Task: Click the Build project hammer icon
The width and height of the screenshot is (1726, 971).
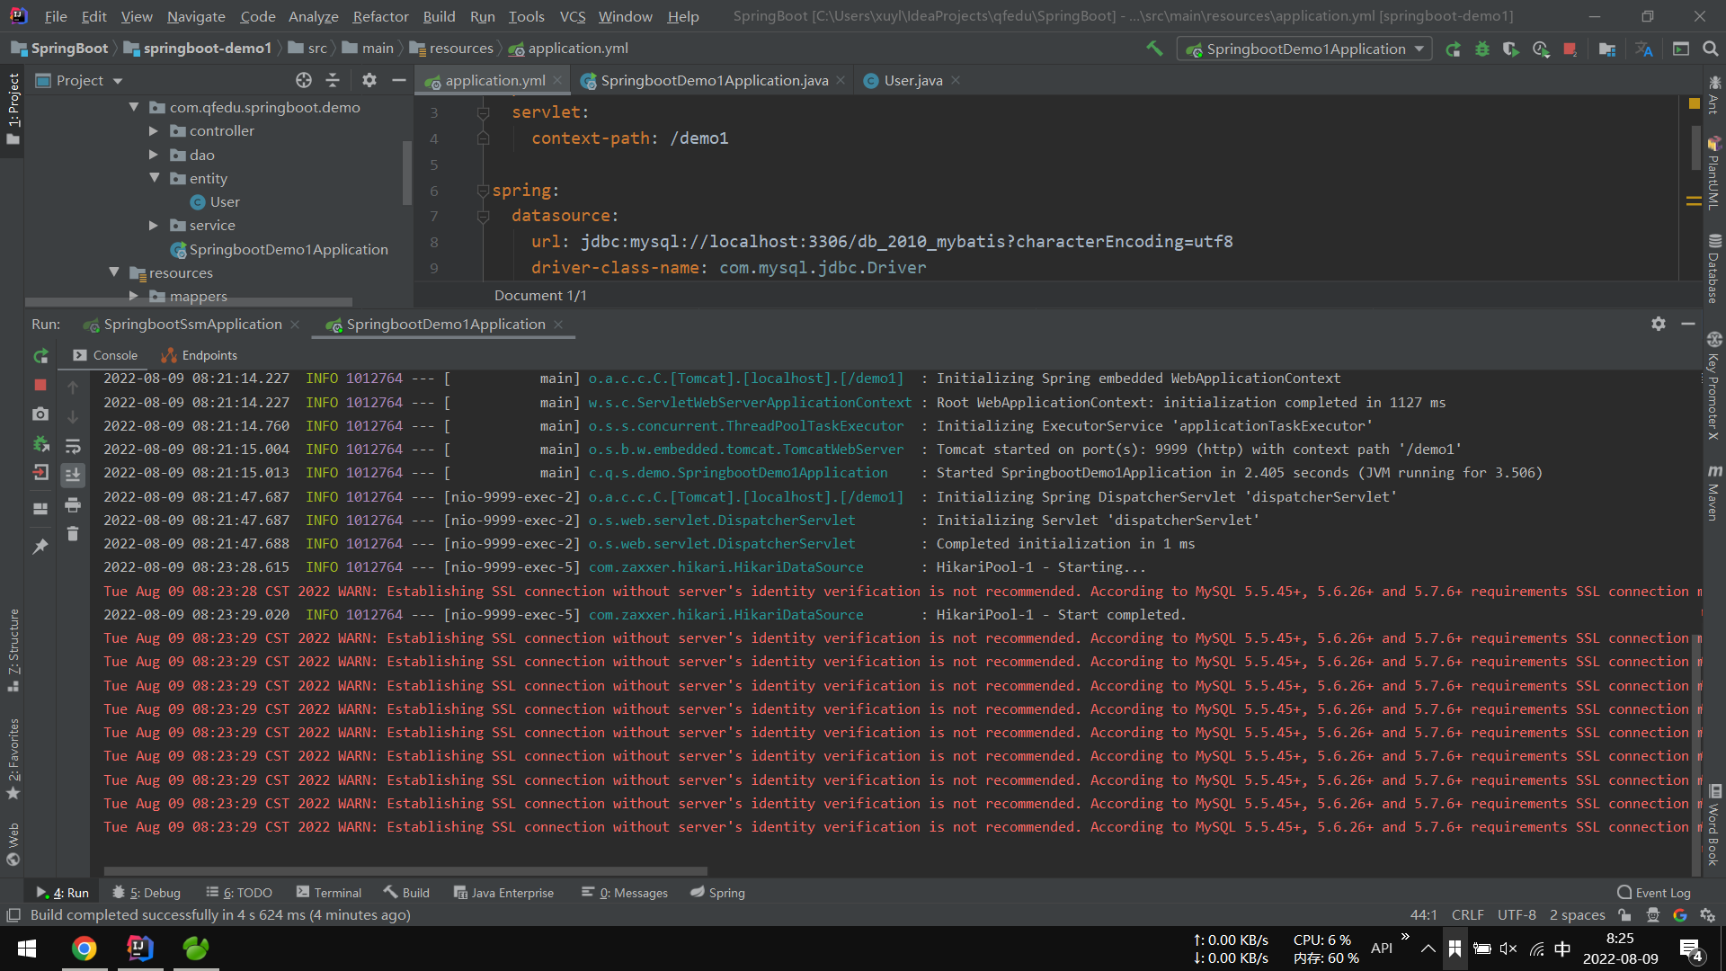Action: pos(1154,49)
